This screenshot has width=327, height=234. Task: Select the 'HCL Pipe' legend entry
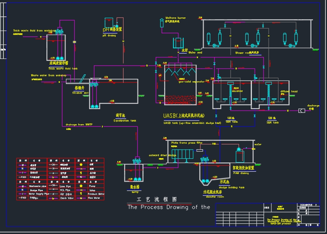pos(65,190)
